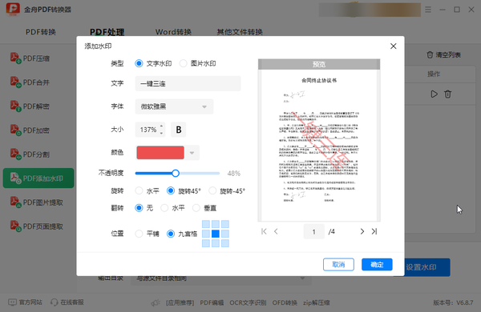
Task: Increase the size stepper value
Action: pyautogui.click(x=162, y=126)
